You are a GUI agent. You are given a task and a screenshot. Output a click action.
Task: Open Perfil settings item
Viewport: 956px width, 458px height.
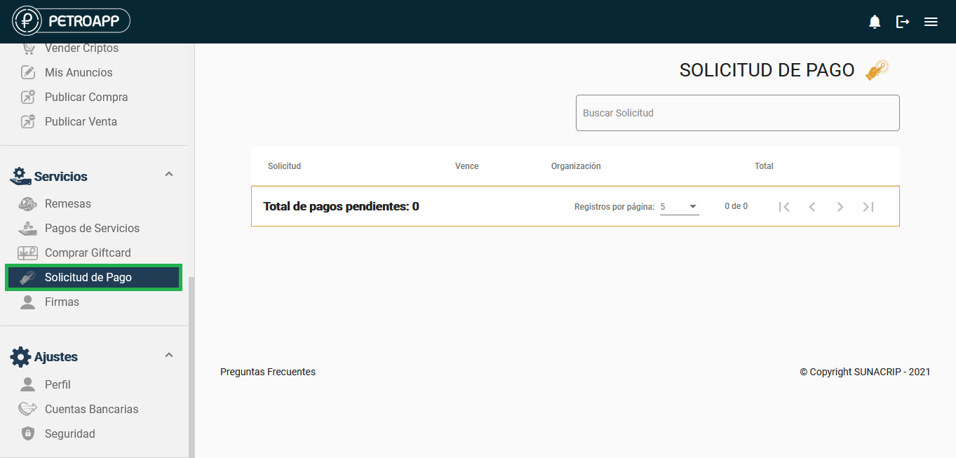(58, 384)
